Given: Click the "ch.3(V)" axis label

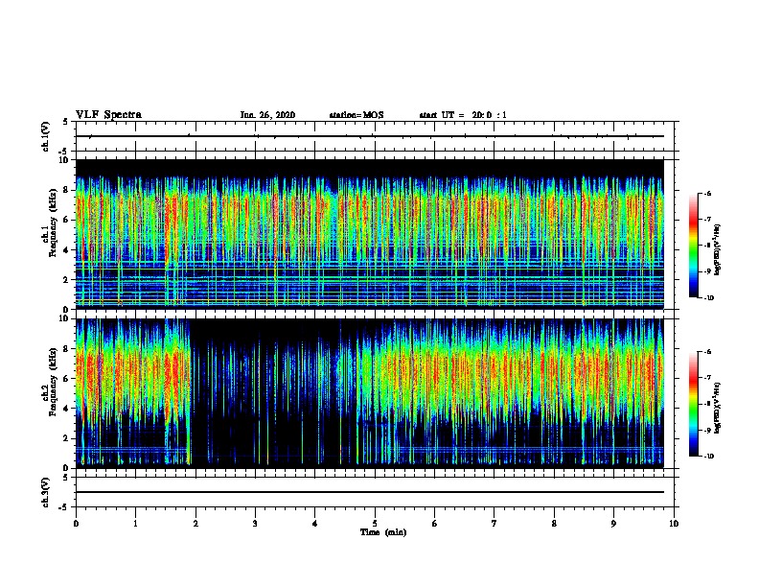Looking at the screenshot, I should pos(46,492).
